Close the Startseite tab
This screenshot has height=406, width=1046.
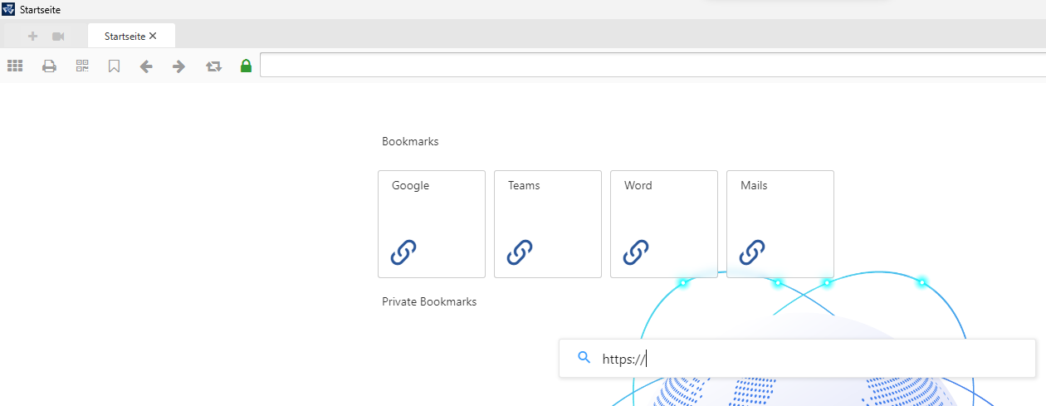click(153, 36)
